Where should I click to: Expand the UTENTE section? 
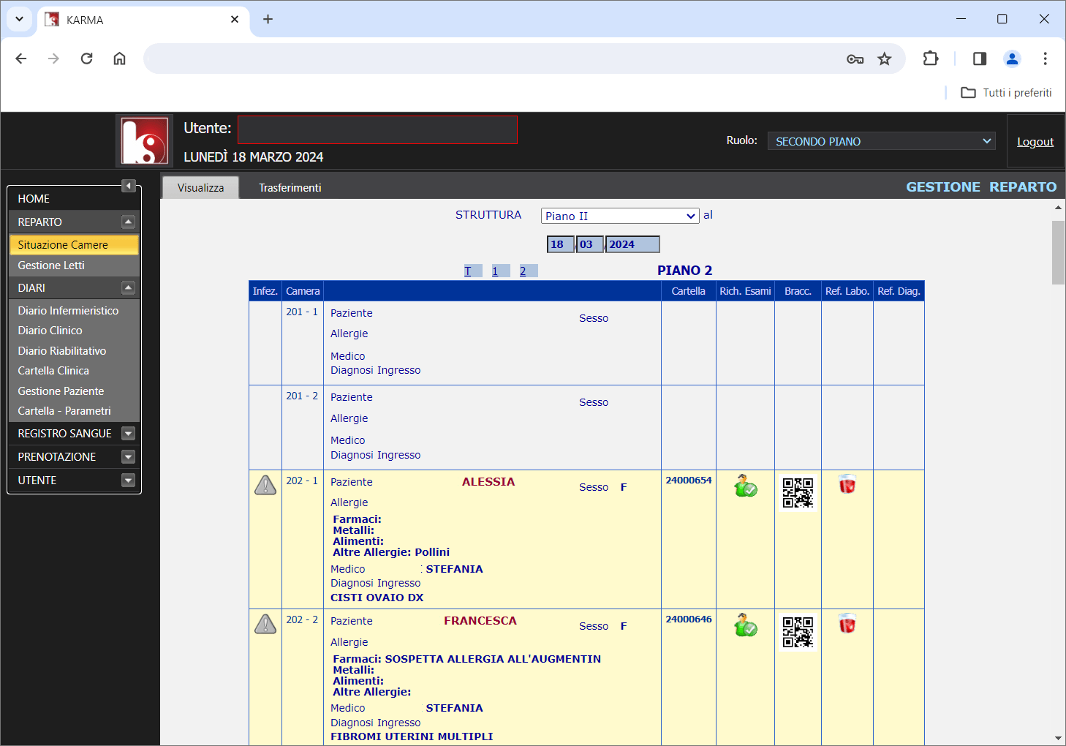click(129, 481)
